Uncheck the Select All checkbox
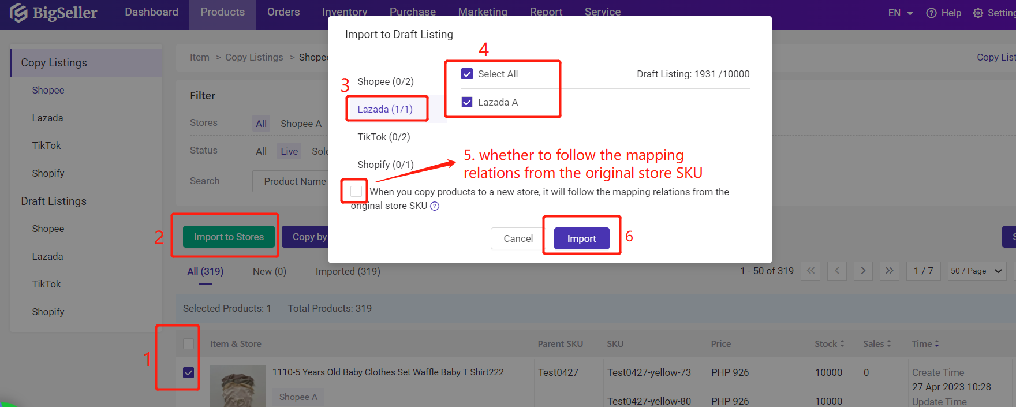1016x407 pixels. tap(467, 74)
